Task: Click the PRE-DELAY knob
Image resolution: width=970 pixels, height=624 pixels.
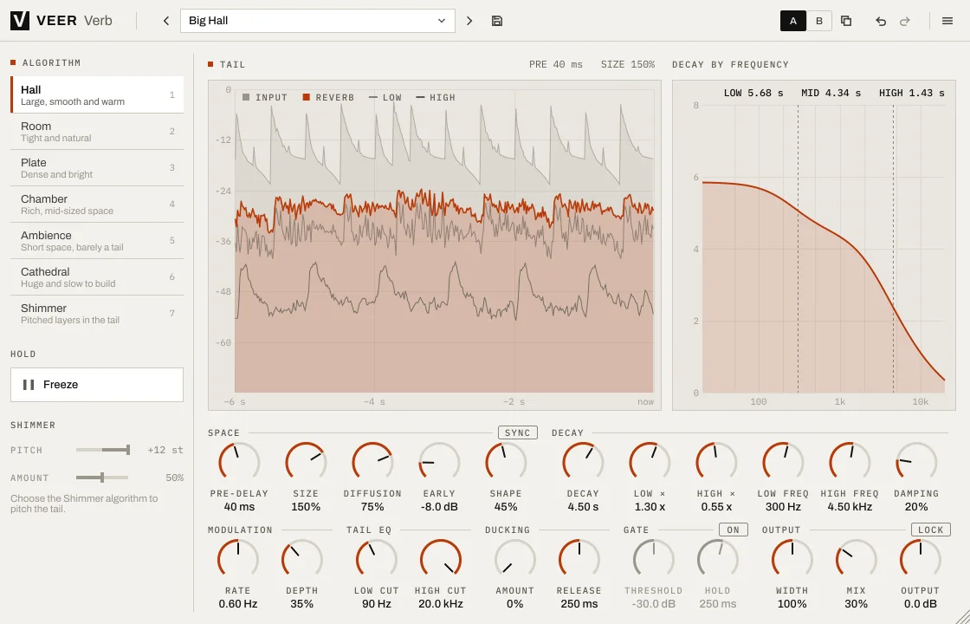Action: tap(239, 463)
